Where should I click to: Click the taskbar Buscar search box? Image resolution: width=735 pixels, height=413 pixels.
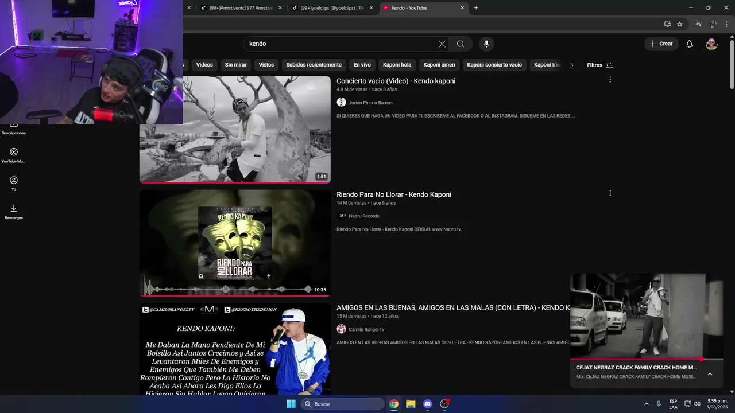tap(343, 404)
